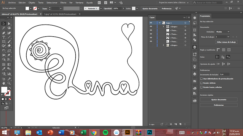Select the Pen tool
This screenshot has width=243, height=136.
point(4,33)
